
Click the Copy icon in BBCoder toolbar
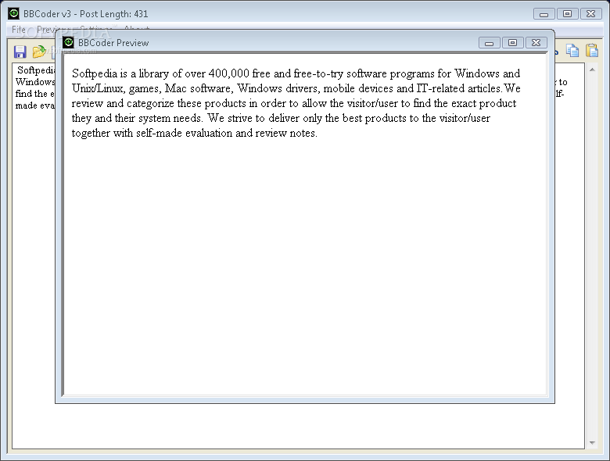click(572, 51)
